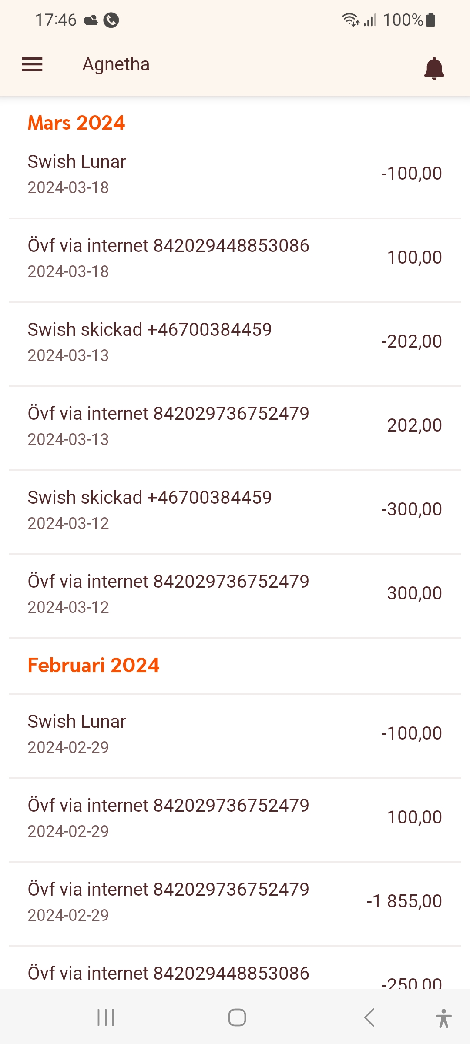Tap the accessibility shortcut icon
The width and height of the screenshot is (470, 1044).
pos(443,1018)
